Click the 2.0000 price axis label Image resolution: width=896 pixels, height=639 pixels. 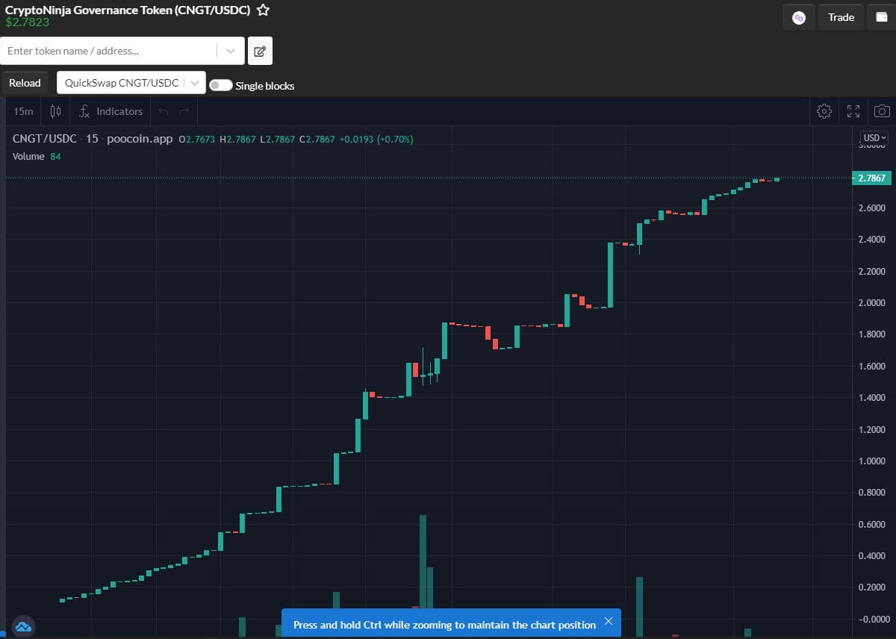tap(873, 302)
